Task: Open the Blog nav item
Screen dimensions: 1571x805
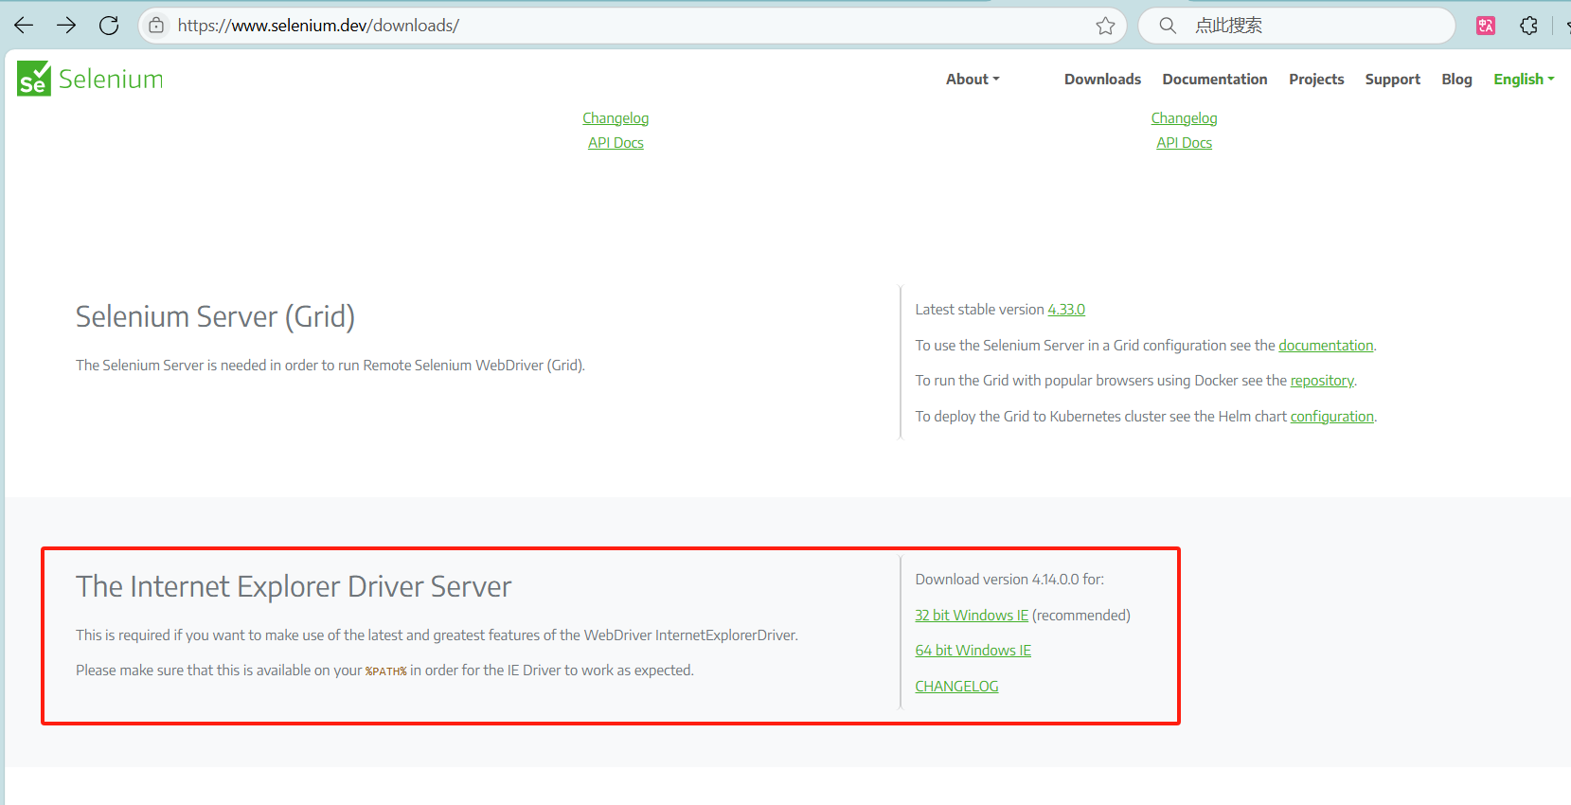Action: (x=1456, y=80)
